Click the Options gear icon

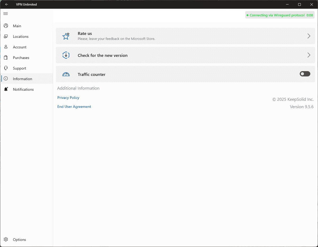pyautogui.click(x=6, y=240)
